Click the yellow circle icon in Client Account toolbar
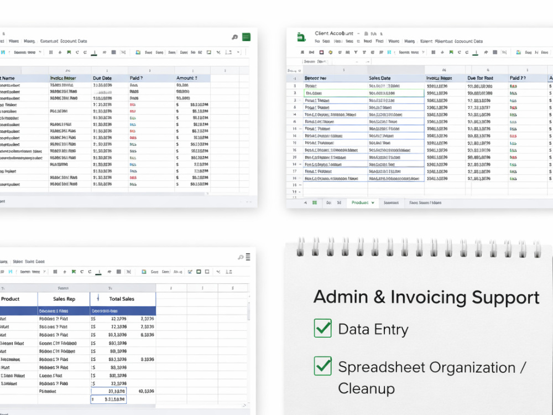 (331, 52)
